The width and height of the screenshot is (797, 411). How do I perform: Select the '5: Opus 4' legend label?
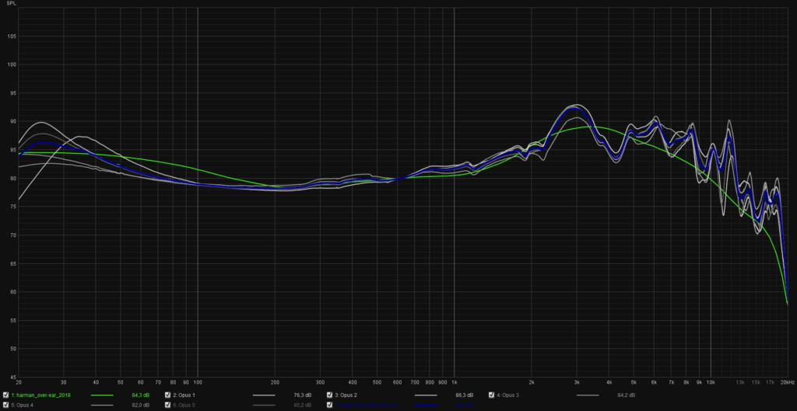23,405
